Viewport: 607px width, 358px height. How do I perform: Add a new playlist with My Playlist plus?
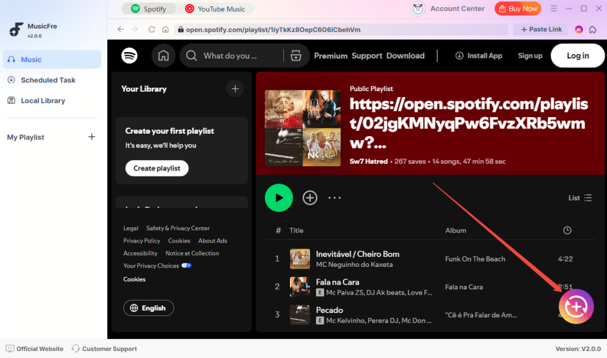click(x=92, y=137)
